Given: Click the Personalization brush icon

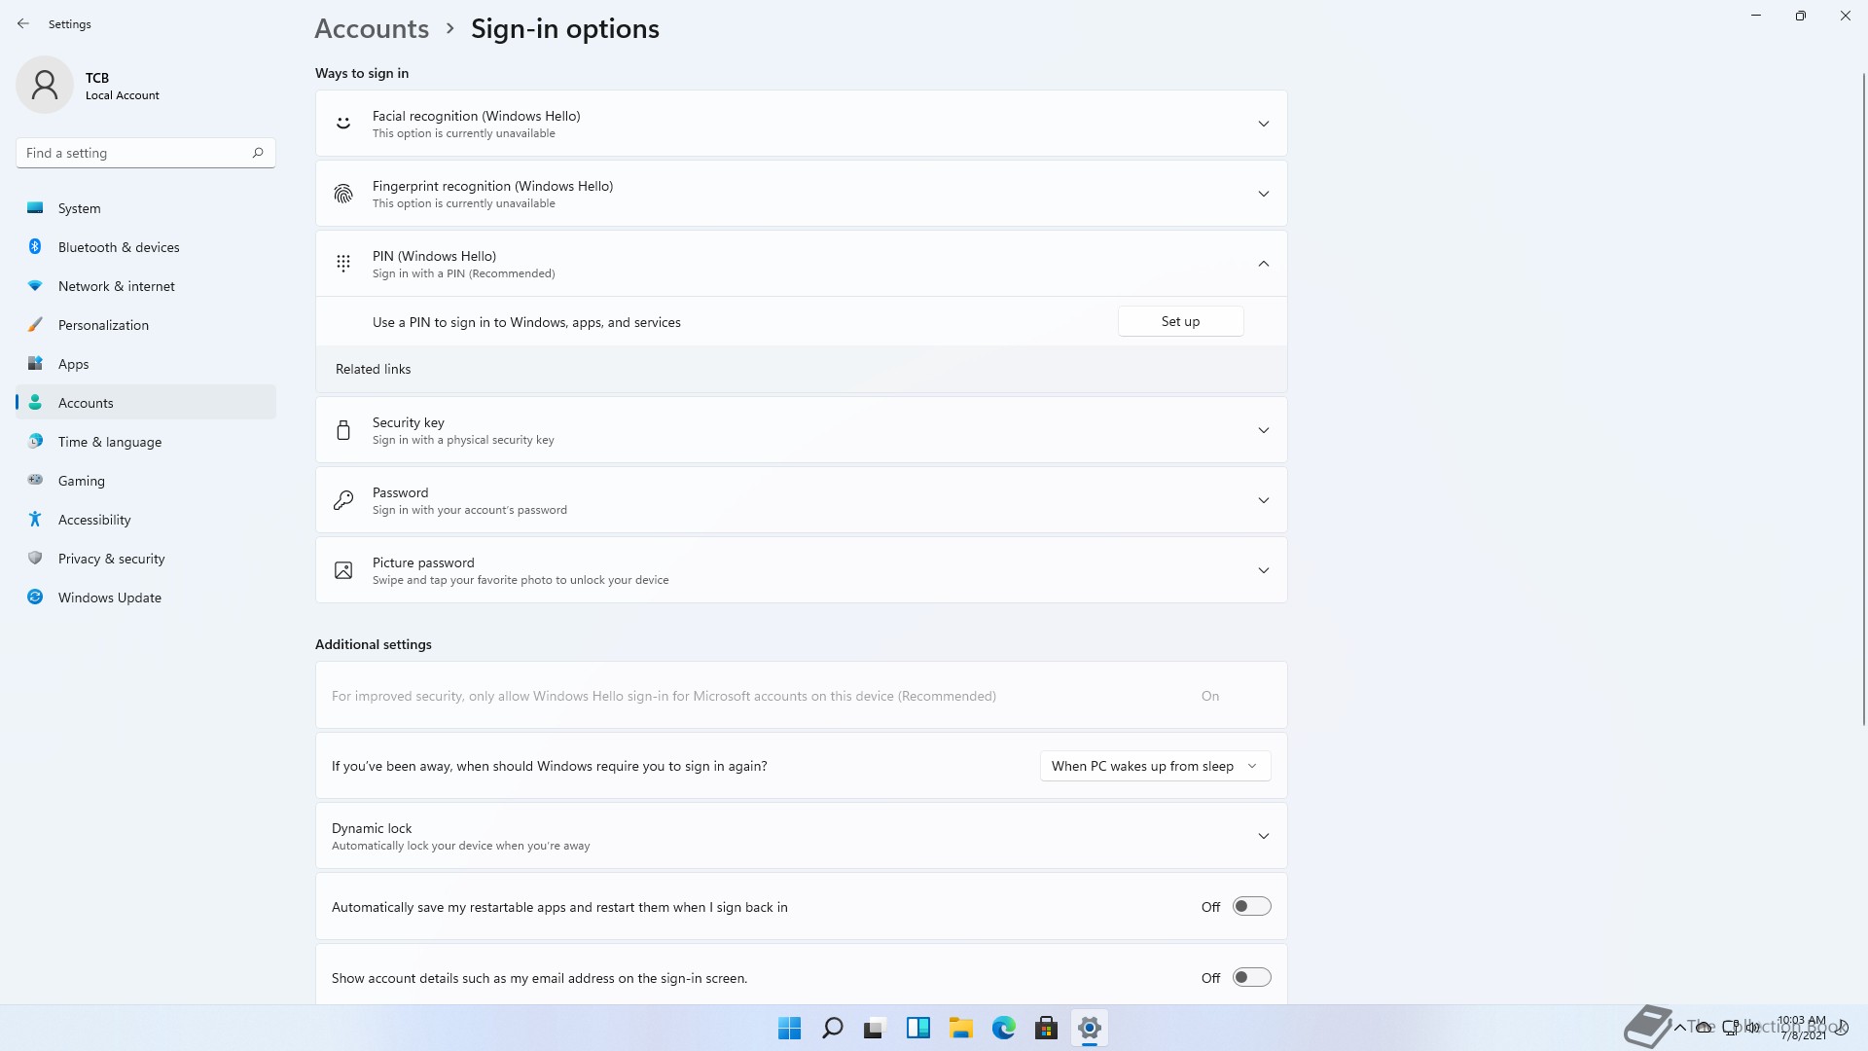Looking at the screenshot, I should (x=35, y=324).
